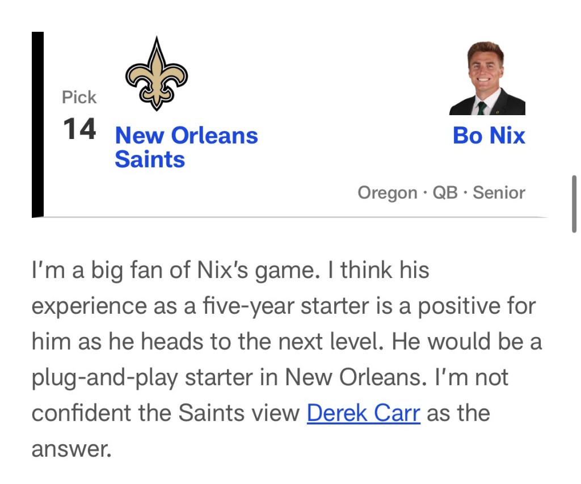Click the black vertical bar beside the pick
The image size is (581, 484).
(x=37, y=124)
